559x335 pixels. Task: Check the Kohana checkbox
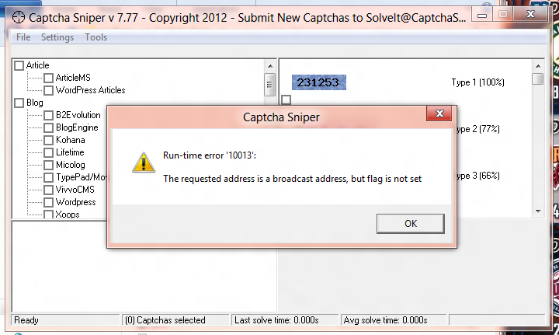click(48, 140)
